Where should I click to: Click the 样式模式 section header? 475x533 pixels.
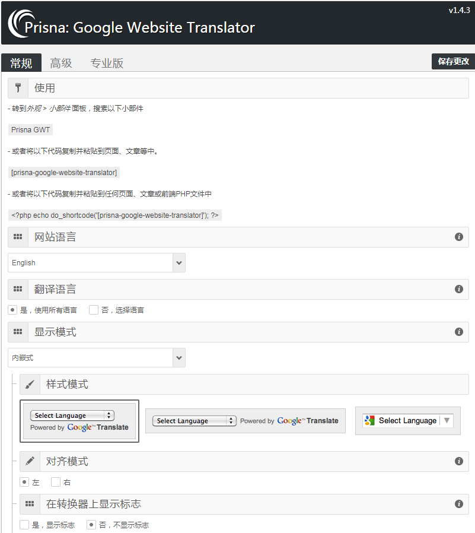click(x=244, y=385)
